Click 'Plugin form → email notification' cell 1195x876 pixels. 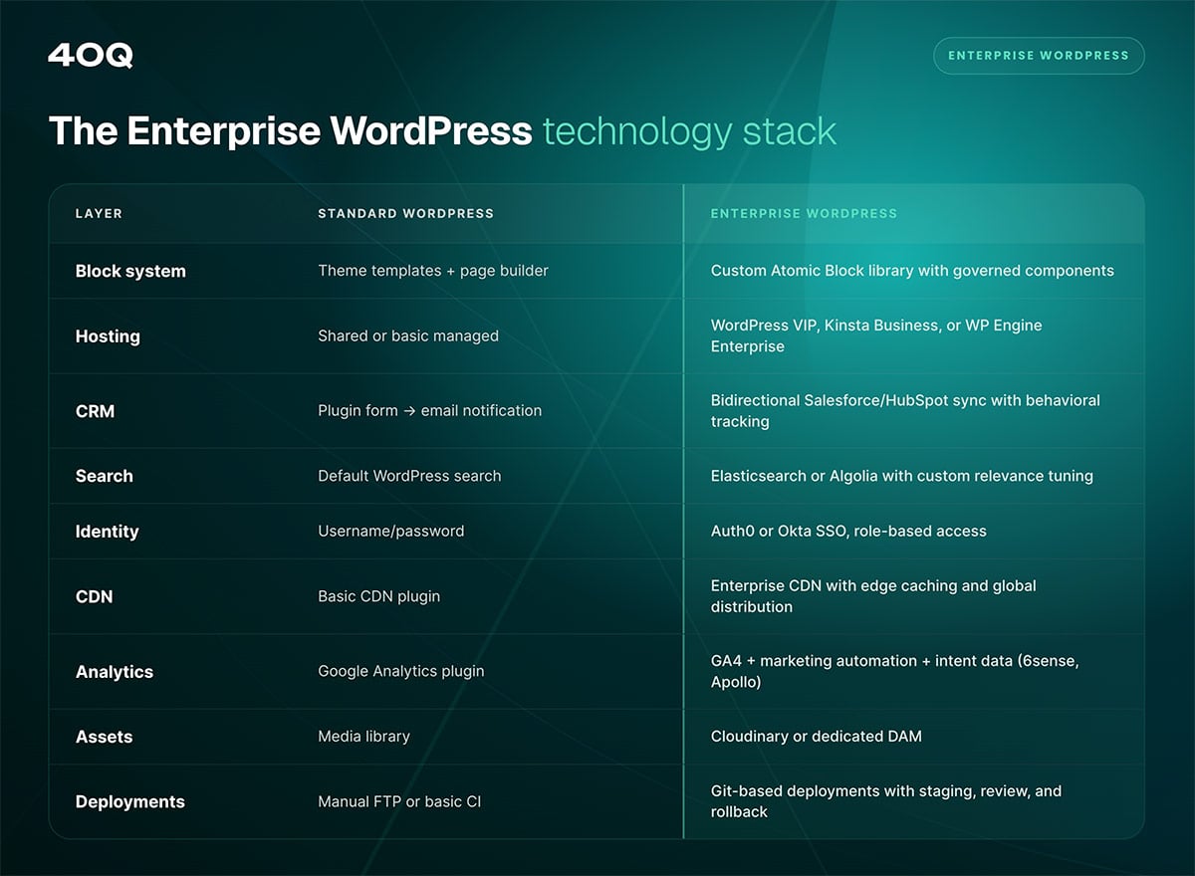[430, 410]
